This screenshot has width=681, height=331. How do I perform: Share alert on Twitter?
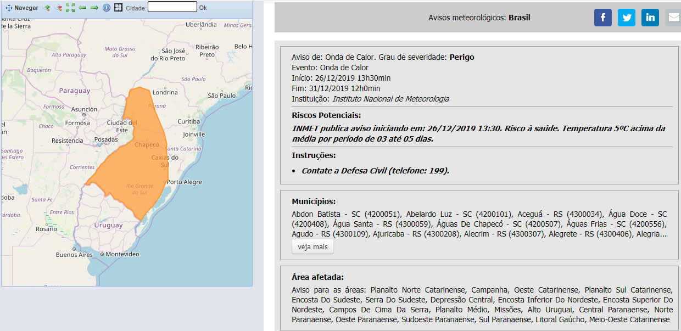click(626, 18)
